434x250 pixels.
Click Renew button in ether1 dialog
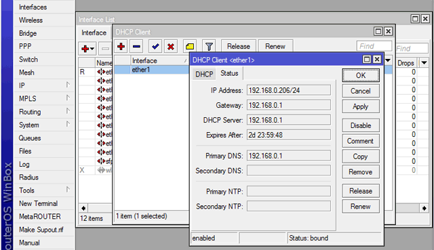(361, 207)
